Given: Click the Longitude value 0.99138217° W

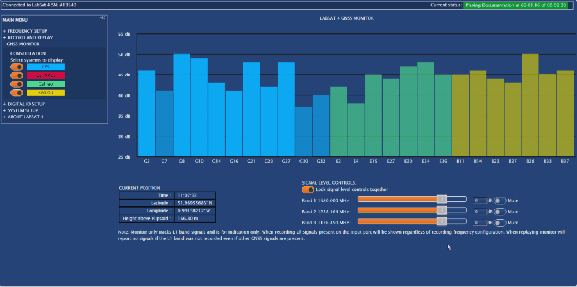Looking at the screenshot, I should point(194,211).
